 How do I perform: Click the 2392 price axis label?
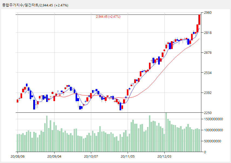(208, 93)
